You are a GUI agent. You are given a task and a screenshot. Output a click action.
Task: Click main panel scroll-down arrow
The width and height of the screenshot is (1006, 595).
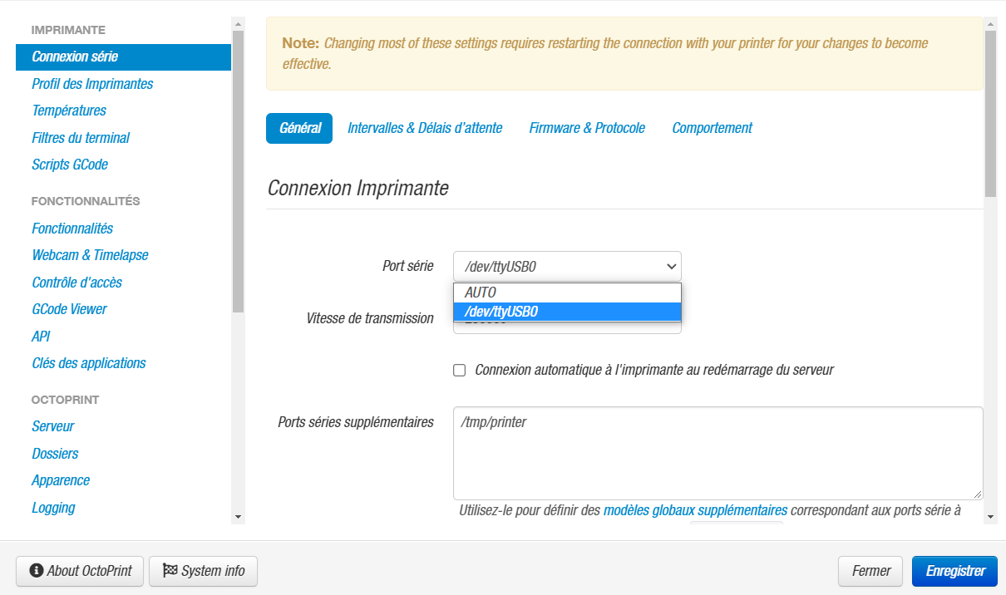(x=990, y=516)
